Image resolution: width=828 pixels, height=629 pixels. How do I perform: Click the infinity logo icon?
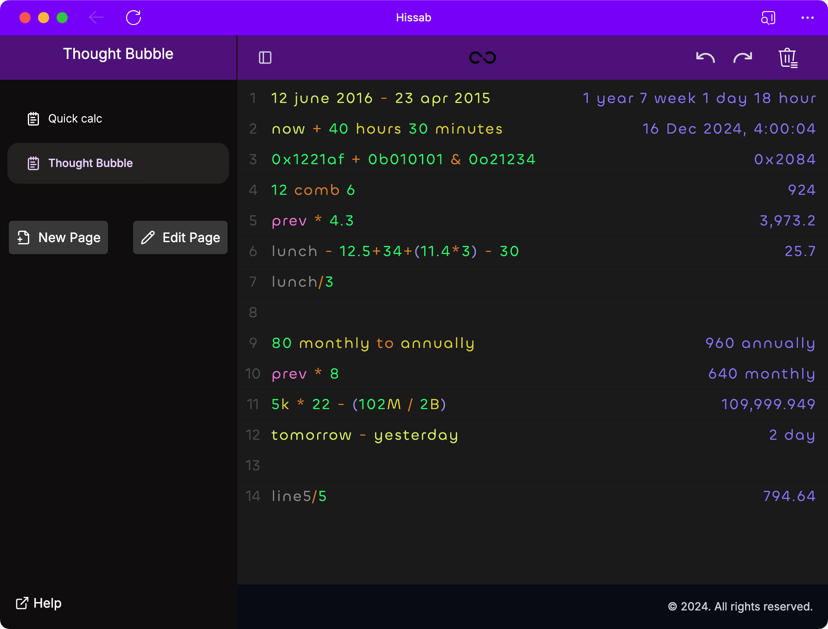[482, 58]
